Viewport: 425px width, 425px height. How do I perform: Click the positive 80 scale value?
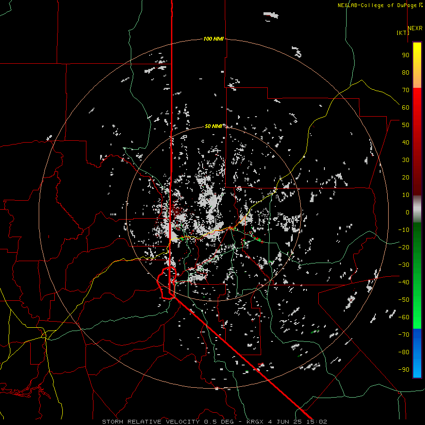tap(406, 72)
